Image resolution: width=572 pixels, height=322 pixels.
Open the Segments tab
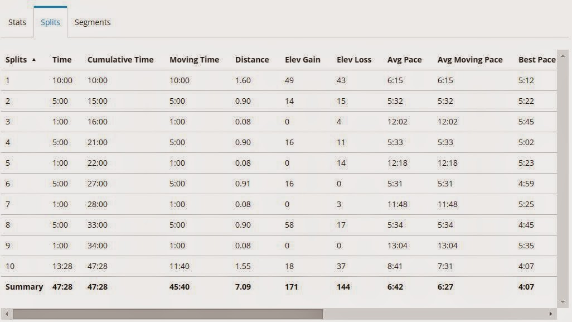[x=93, y=22]
